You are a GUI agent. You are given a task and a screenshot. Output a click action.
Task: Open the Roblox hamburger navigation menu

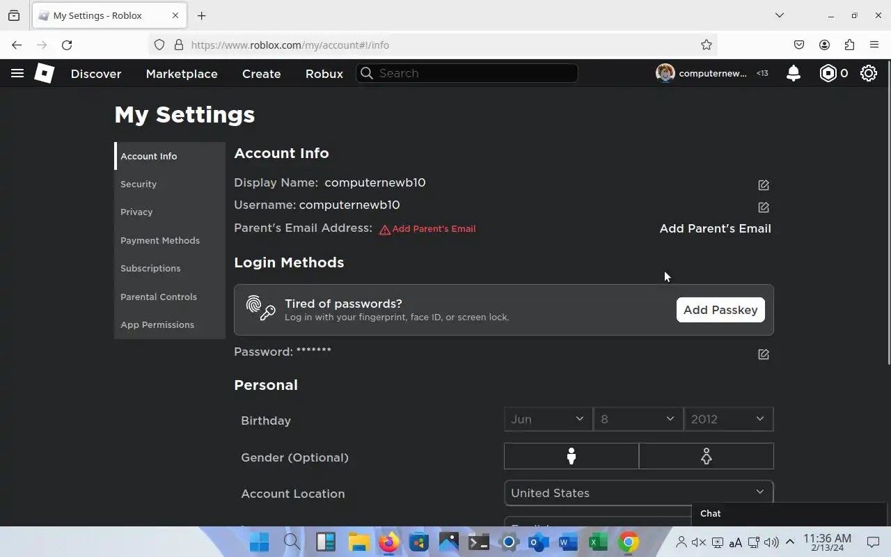(17, 73)
